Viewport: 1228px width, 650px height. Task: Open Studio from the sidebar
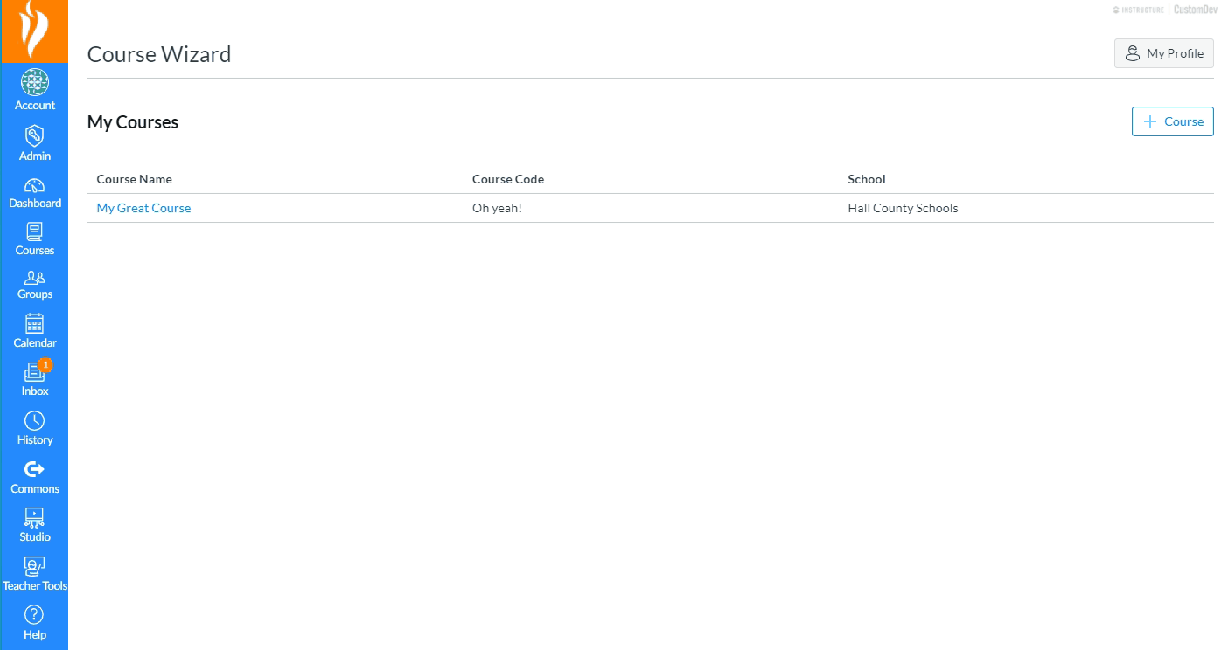[x=34, y=525]
